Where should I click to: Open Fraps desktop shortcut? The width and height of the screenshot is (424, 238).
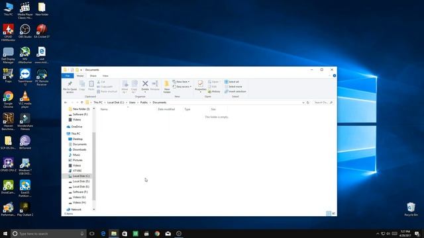8,75
